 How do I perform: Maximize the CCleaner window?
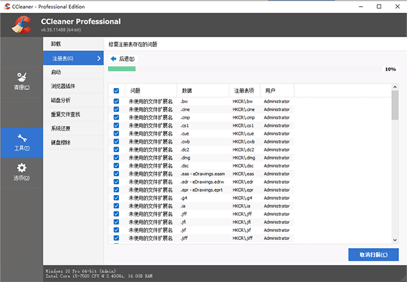[379, 7]
